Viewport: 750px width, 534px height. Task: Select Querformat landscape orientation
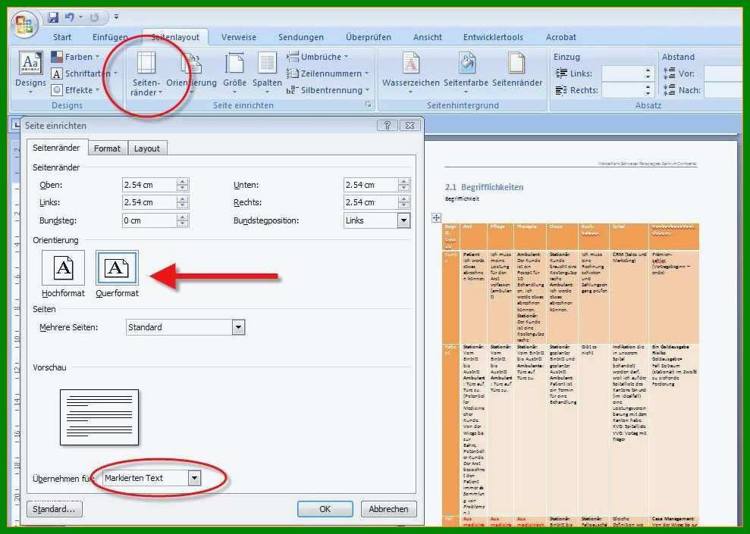pos(117,273)
